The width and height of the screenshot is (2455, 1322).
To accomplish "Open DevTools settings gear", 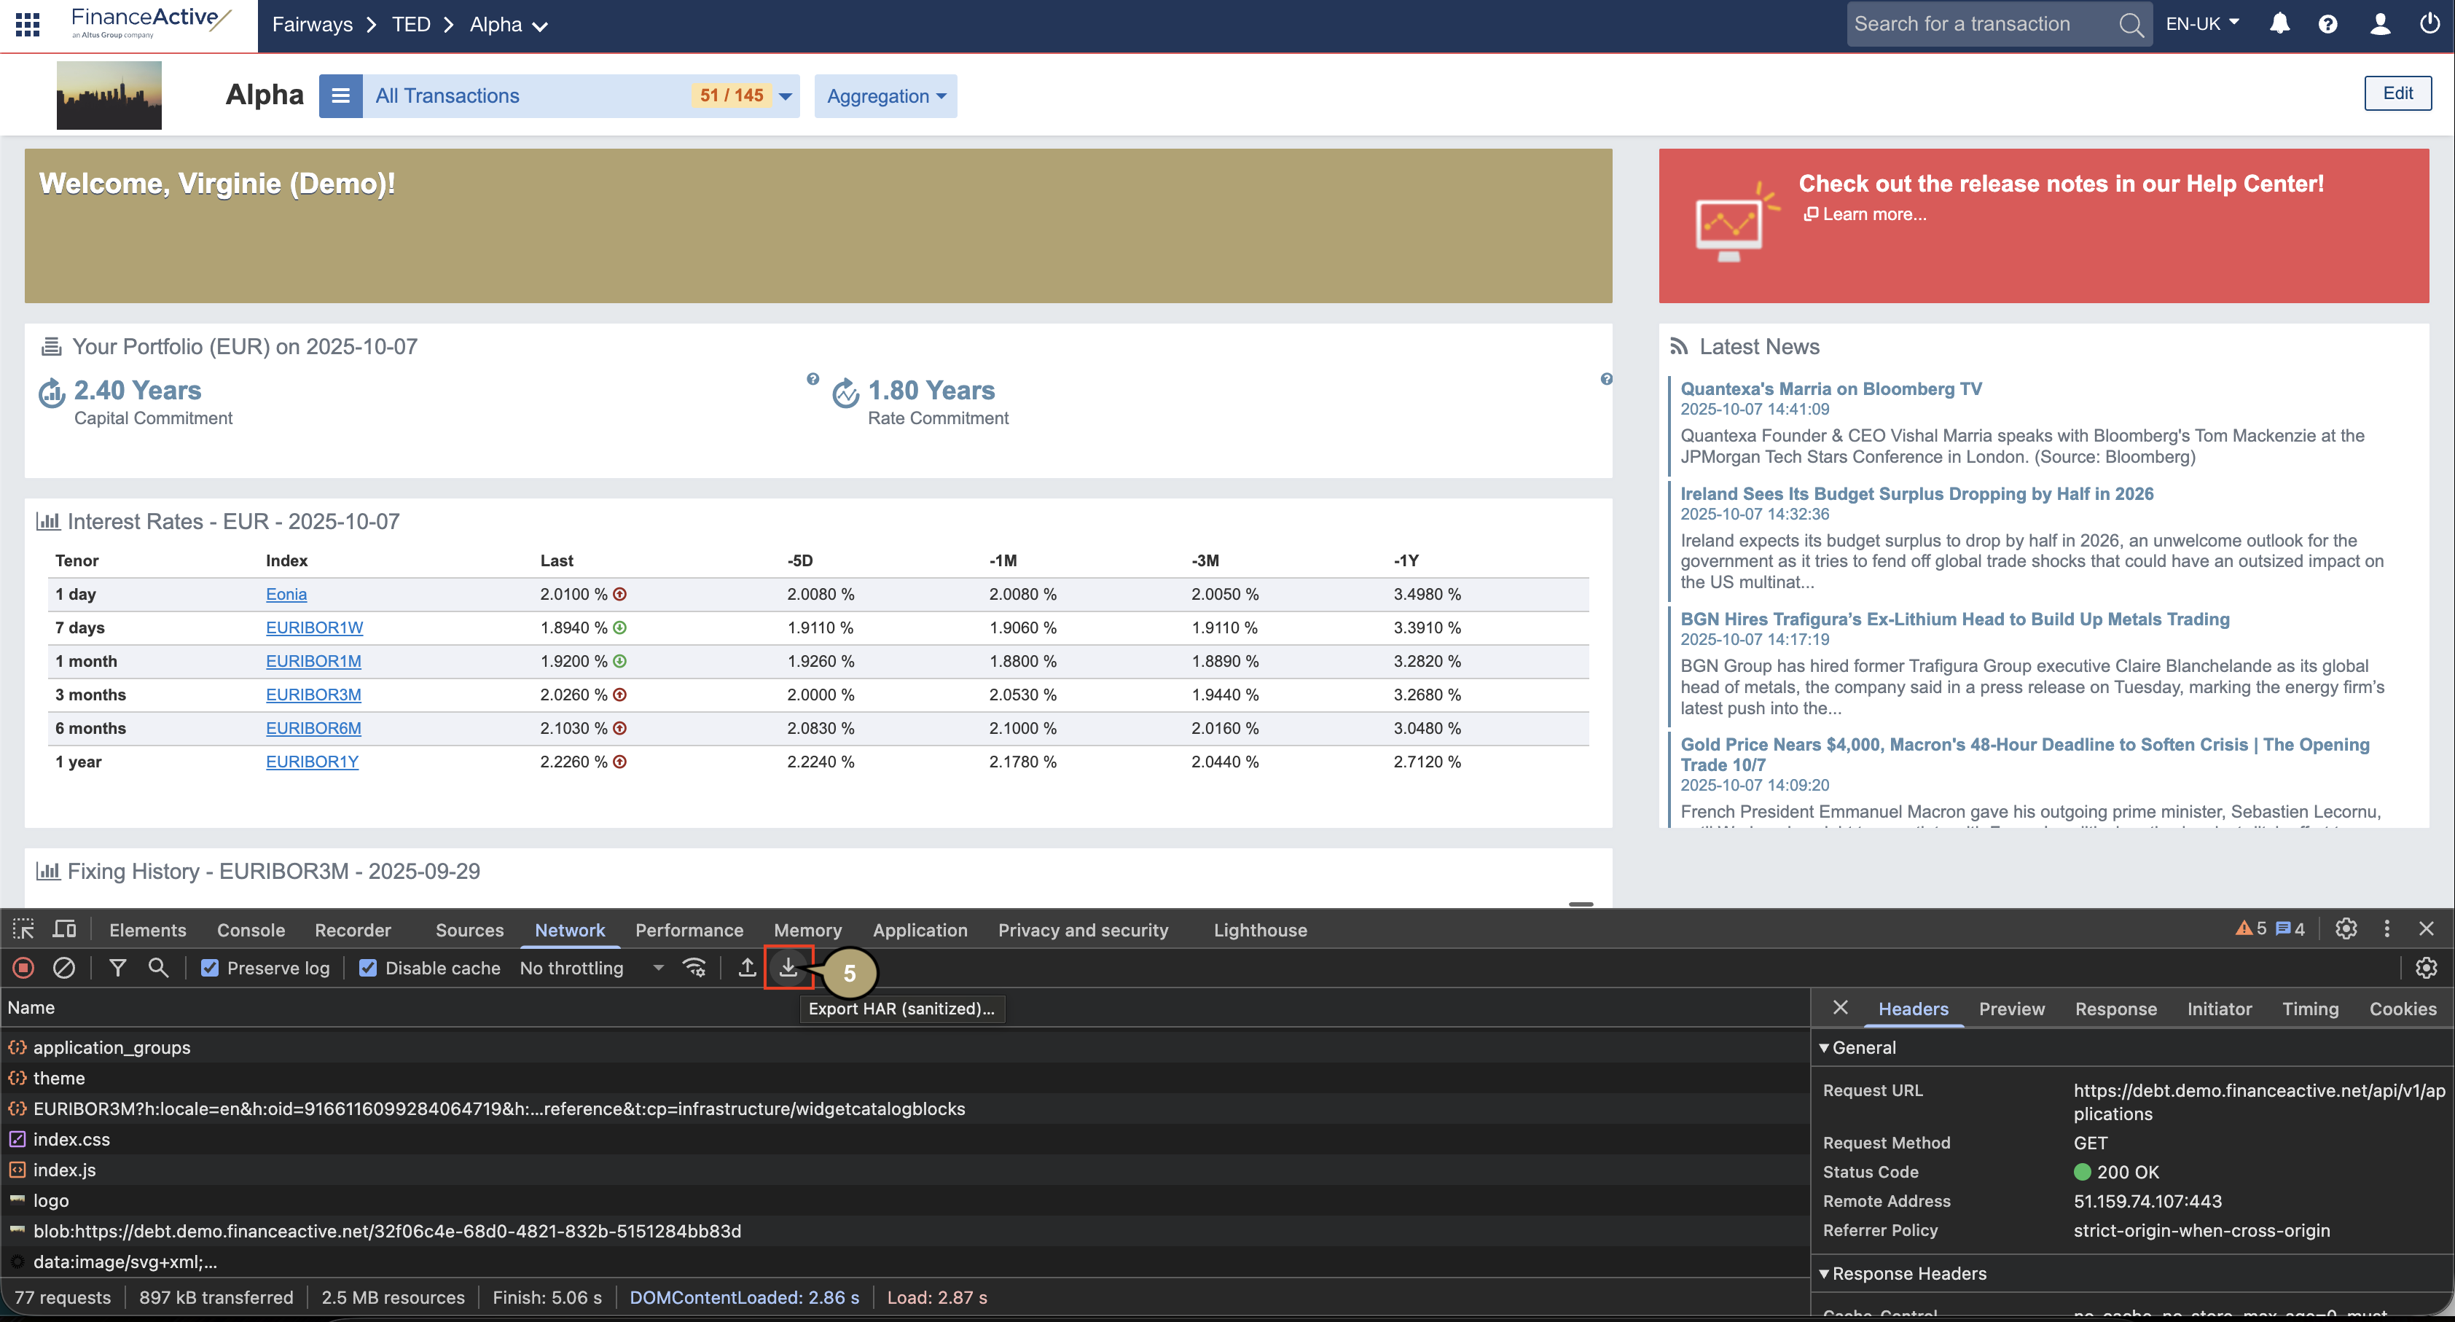I will 2346,929.
